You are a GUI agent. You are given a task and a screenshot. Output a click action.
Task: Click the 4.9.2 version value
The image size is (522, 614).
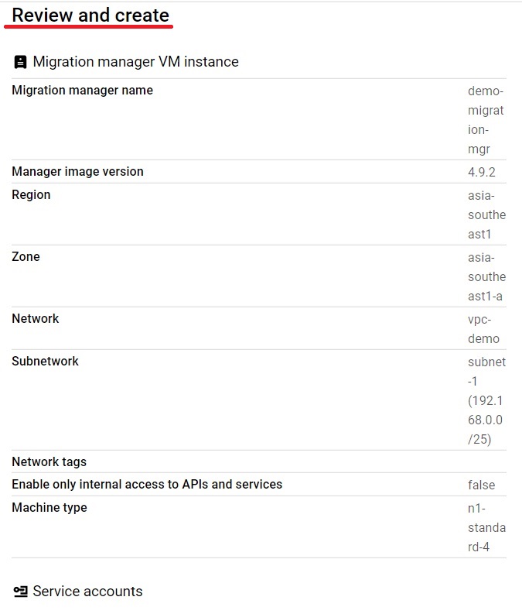coord(482,173)
